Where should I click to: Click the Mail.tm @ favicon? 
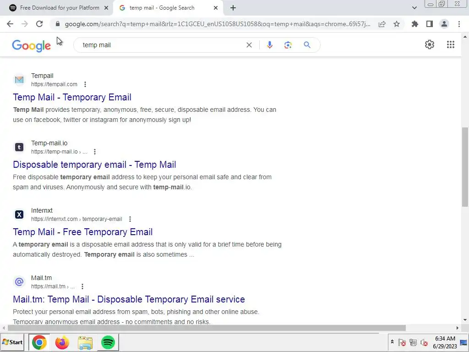click(19, 282)
